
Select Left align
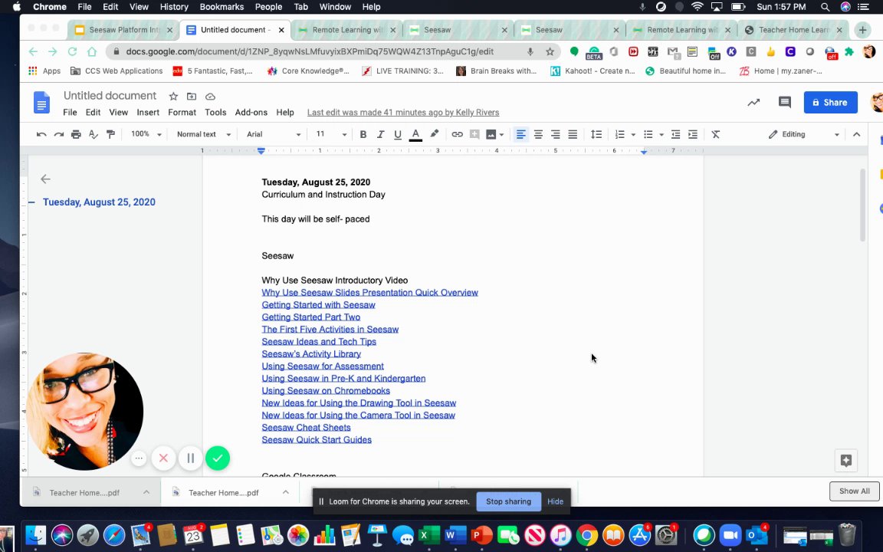pyautogui.click(x=521, y=134)
